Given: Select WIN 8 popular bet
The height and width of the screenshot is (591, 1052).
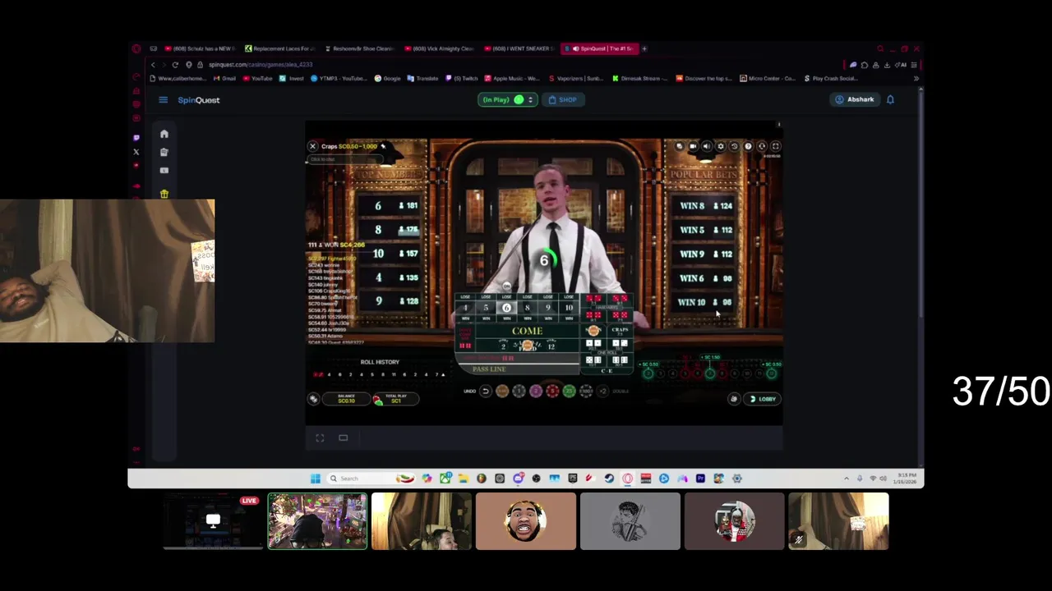Looking at the screenshot, I should [705, 206].
